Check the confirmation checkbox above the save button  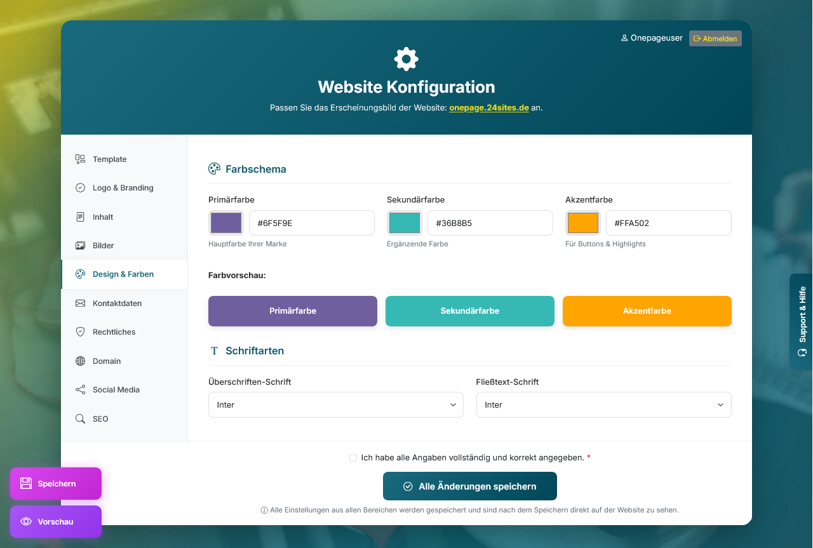click(353, 457)
